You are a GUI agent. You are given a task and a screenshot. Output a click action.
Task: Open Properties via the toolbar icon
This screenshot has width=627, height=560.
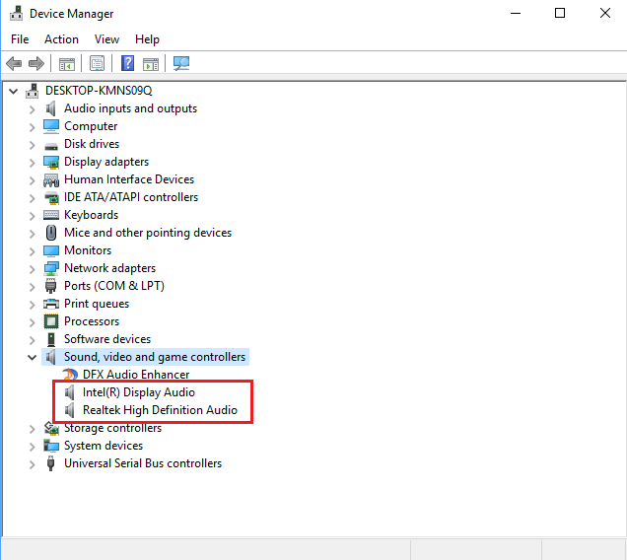(x=97, y=64)
